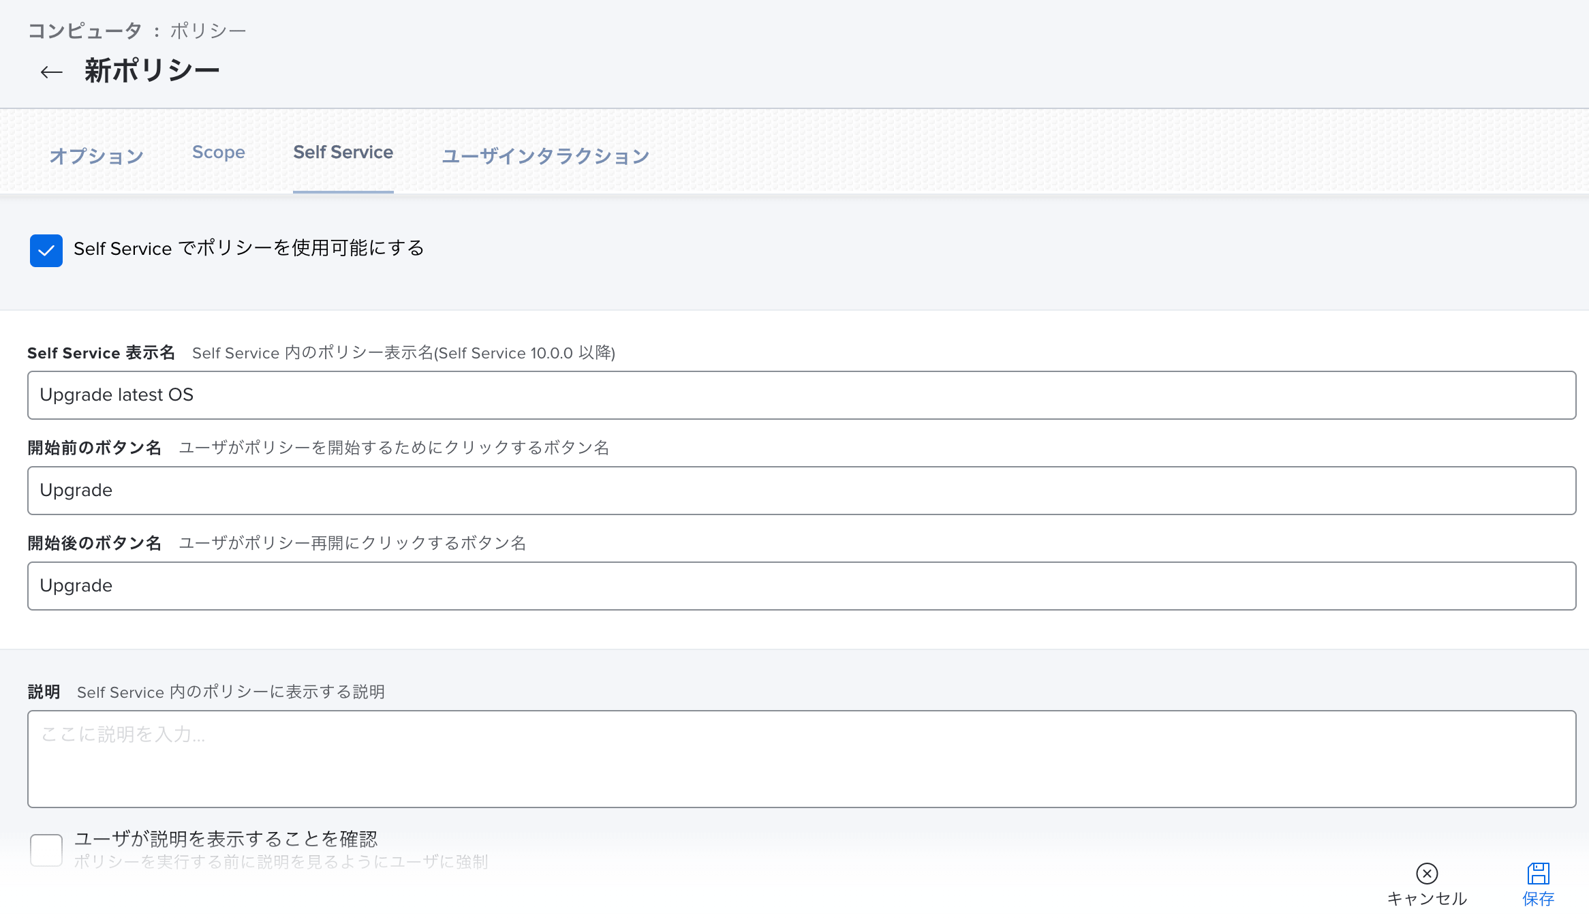Click the back arrow beside 新ポリシー

(x=52, y=72)
